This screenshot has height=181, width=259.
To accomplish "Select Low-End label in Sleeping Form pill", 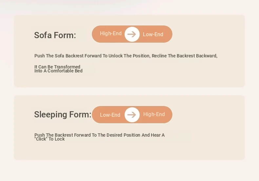I will point(110,115).
